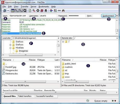This screenshot has height=104, width=120.
Task: Sort local files by Filename column
Action: pyautogui.click(x=12, y=60)
